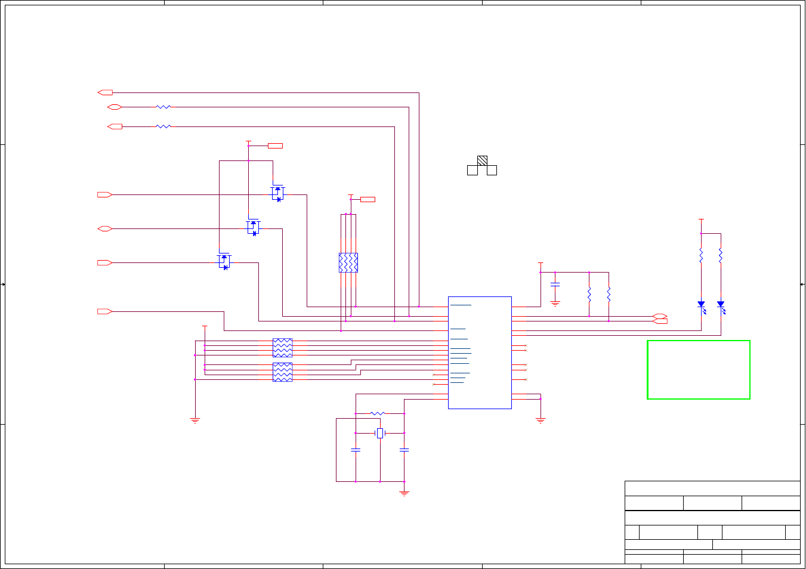Select the large IC component body
Screen dimensions: 806x569
(480, 352)
